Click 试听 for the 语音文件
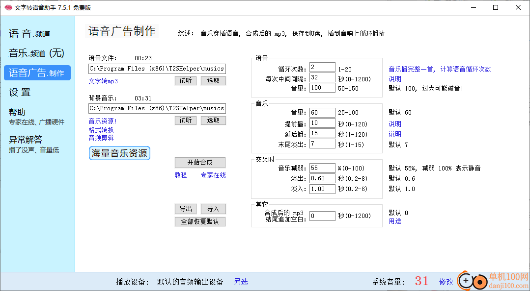 [x=186, y=81]
